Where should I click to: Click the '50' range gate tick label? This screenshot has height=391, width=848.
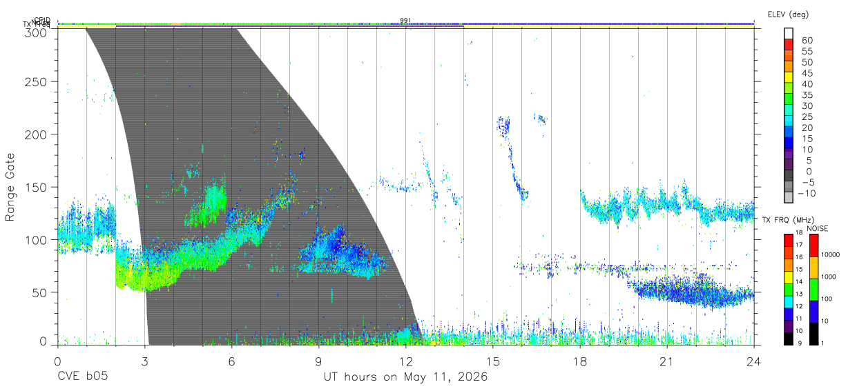pos(39,292)
